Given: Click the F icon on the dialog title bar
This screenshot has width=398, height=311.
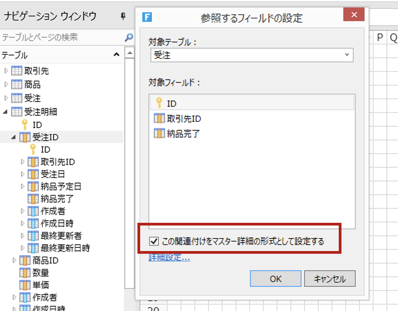Looking at the screenshot, I should point(147,17).
